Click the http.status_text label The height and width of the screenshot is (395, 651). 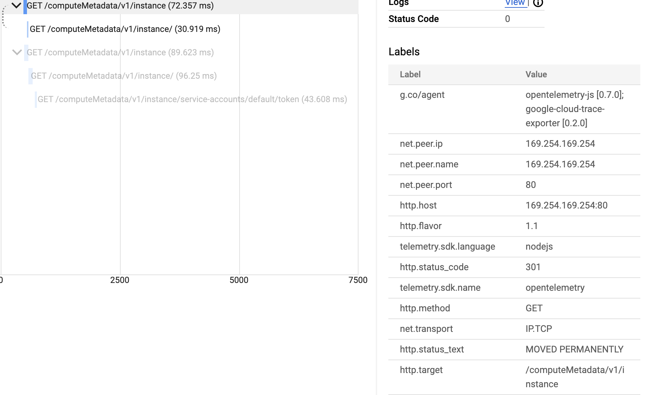tap(432, 349)
